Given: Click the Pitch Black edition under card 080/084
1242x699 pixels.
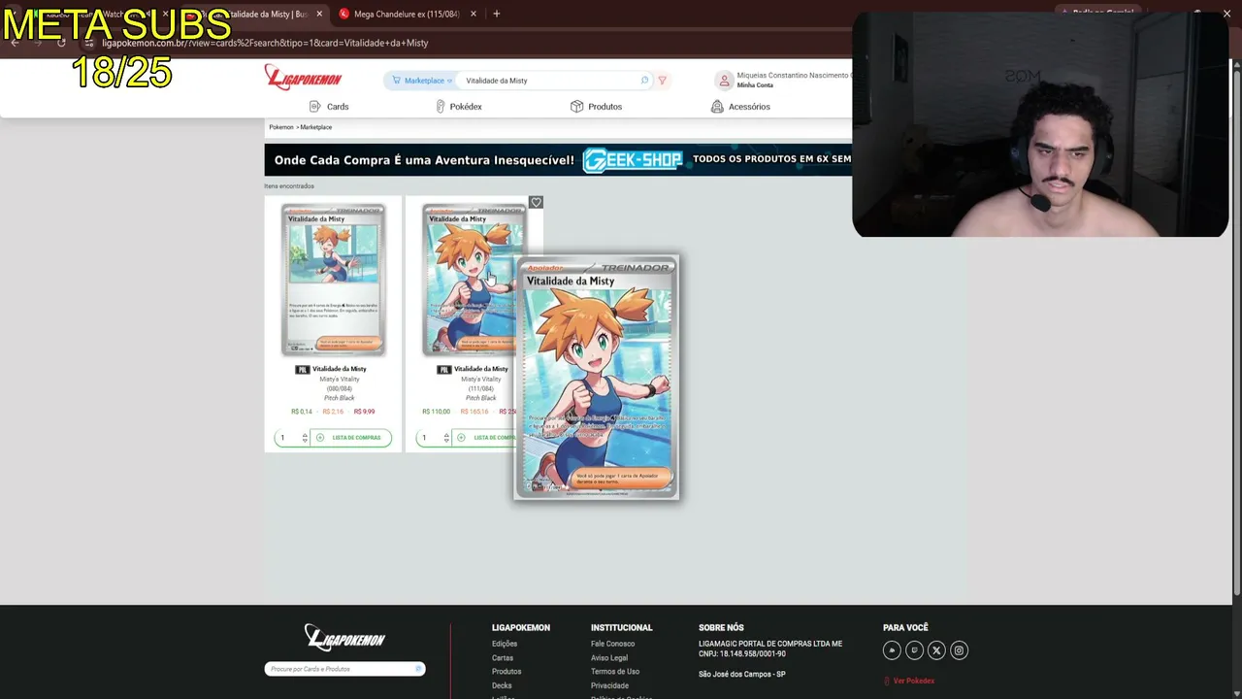Looking at the screenshot, I should 339,398.
